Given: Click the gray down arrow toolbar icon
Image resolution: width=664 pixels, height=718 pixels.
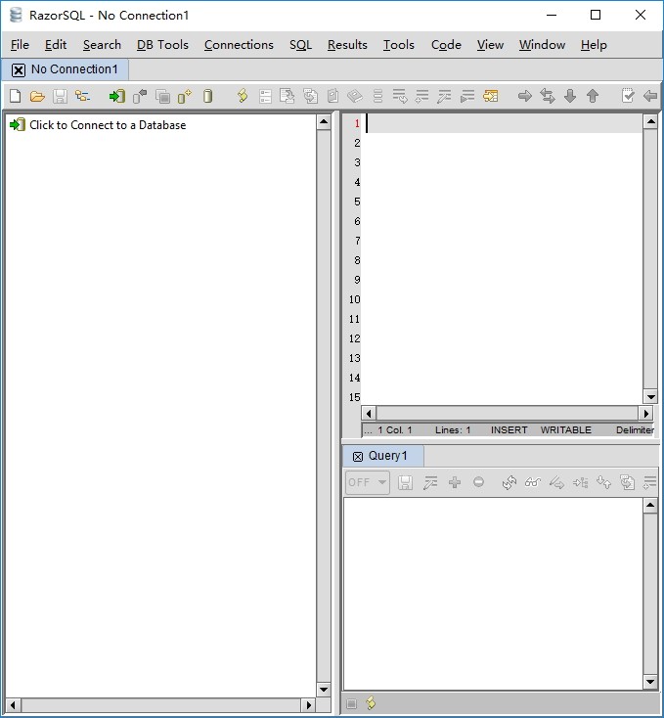Looking at the screenshot, I should click(x=570, y=96).
